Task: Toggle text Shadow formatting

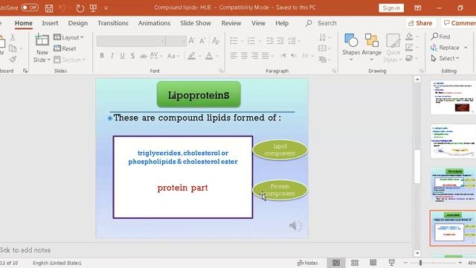Action: coord(132,56)
